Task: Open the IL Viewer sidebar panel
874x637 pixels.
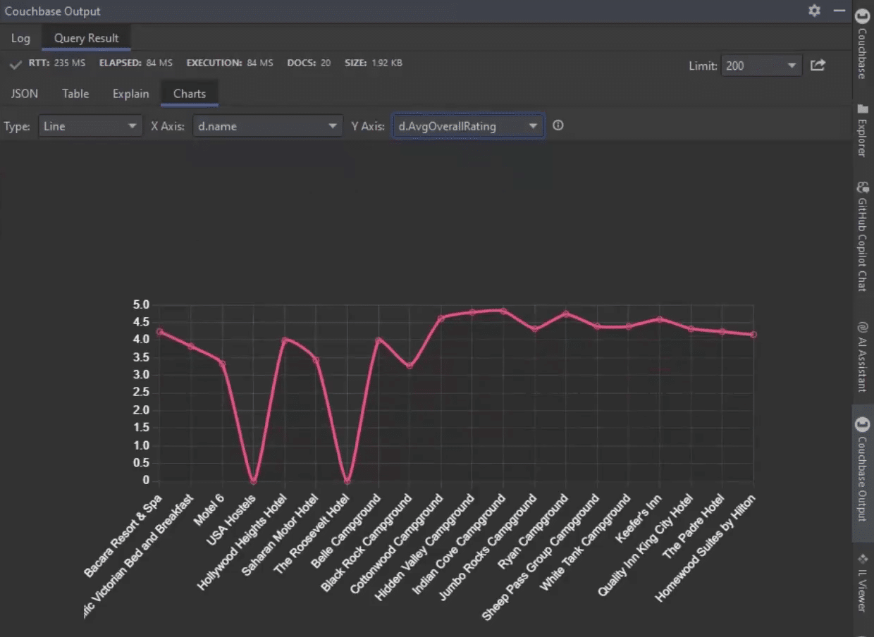Action: click(863, 579)
